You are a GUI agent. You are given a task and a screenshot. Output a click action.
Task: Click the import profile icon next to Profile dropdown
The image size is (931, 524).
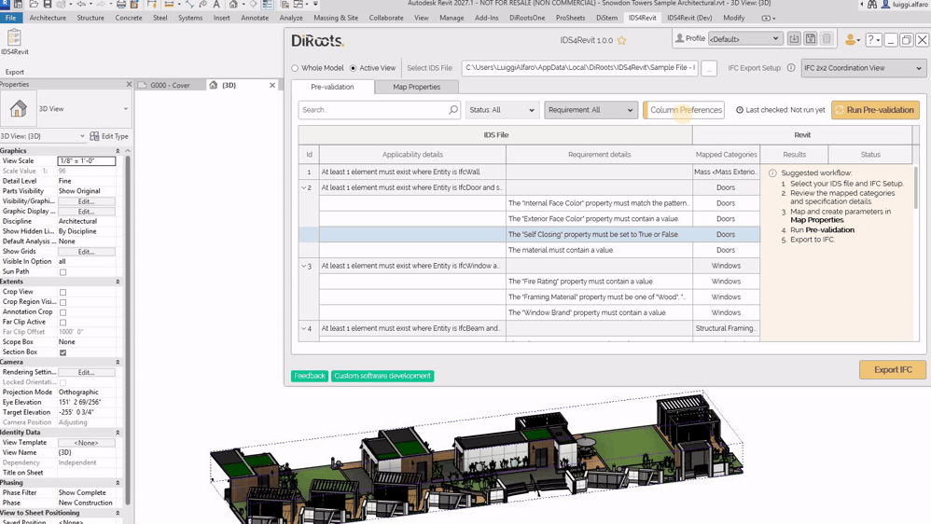[x=794, y=38]
